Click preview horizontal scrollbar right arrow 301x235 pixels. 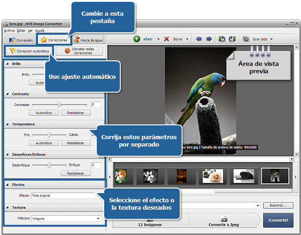(292, 159)
